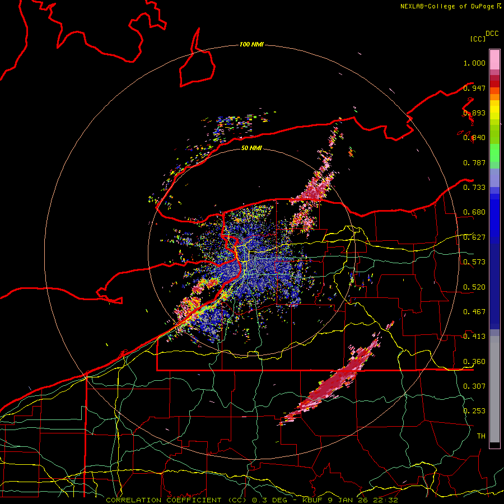Click the DCC label above the color scale

click(492, 34)
